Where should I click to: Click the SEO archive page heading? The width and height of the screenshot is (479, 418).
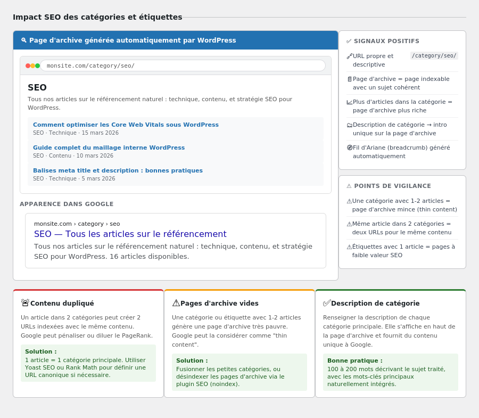(x=37, y=87)
